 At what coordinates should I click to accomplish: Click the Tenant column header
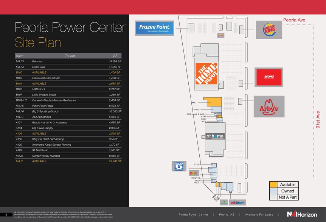click(x=70, y=56)
